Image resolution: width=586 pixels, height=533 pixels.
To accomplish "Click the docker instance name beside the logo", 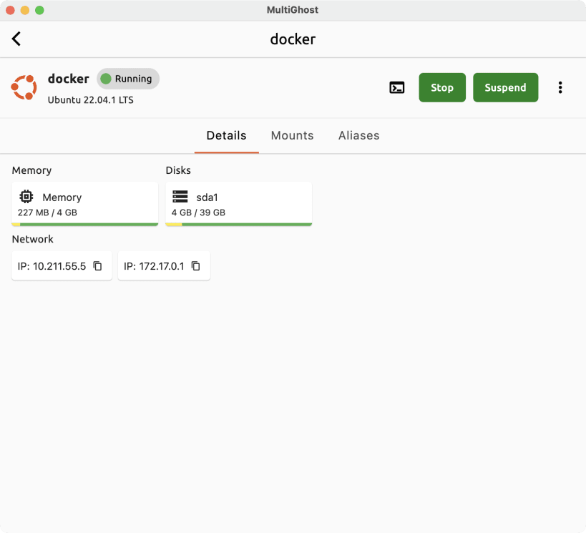I will (x=69, y=79).
